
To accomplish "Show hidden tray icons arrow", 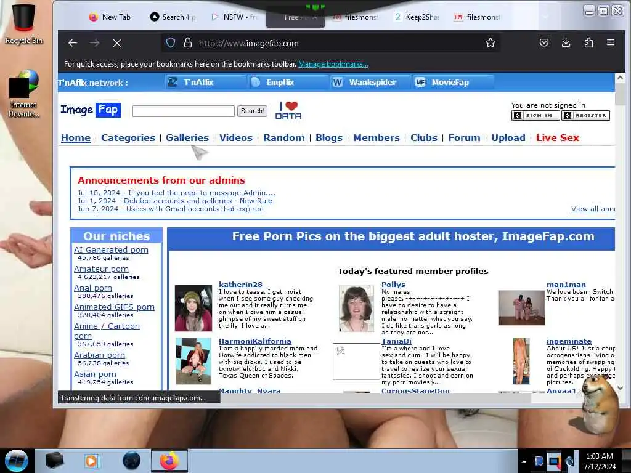I will [x=524, y=461].
